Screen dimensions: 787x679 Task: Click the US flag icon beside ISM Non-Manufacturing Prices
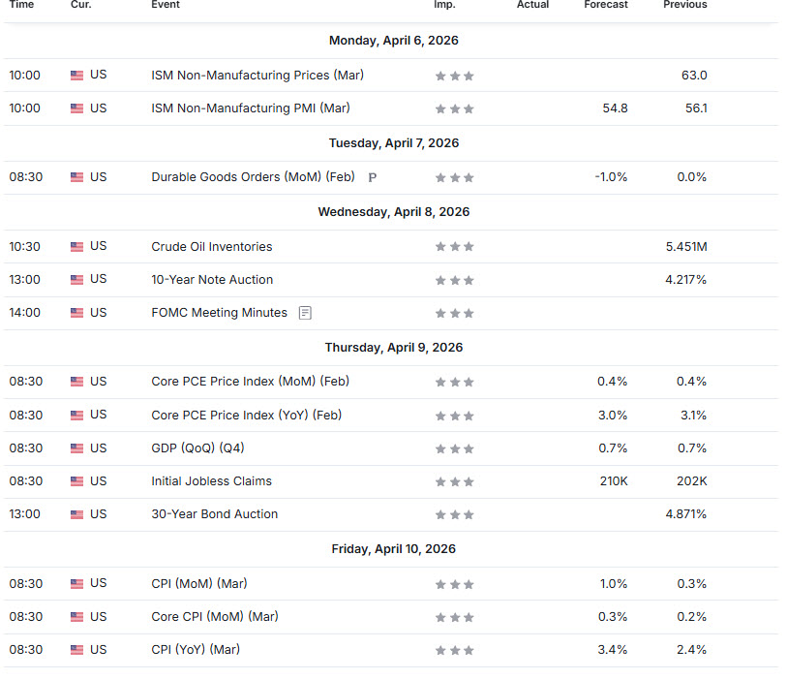point(77,76)
